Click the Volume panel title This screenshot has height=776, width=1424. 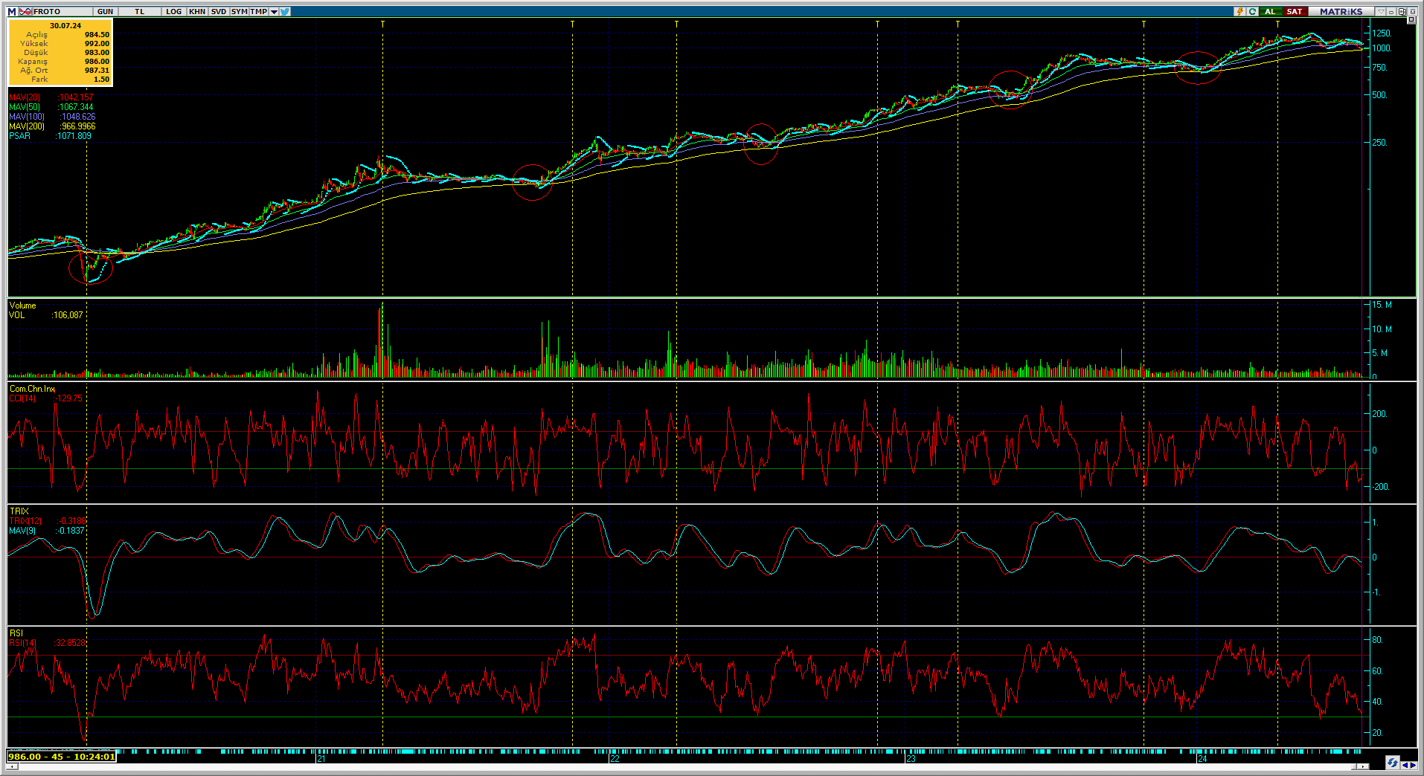tap(22, 305)
